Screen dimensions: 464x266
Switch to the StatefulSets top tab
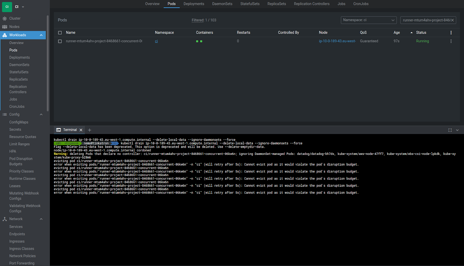[250, 4]
